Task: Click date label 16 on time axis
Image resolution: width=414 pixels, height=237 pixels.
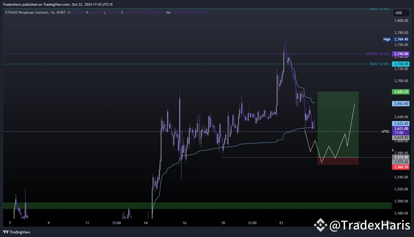Action: coord(184,223)
